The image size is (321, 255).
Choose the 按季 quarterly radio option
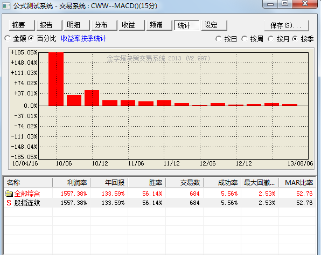click(x=295, y=39)
